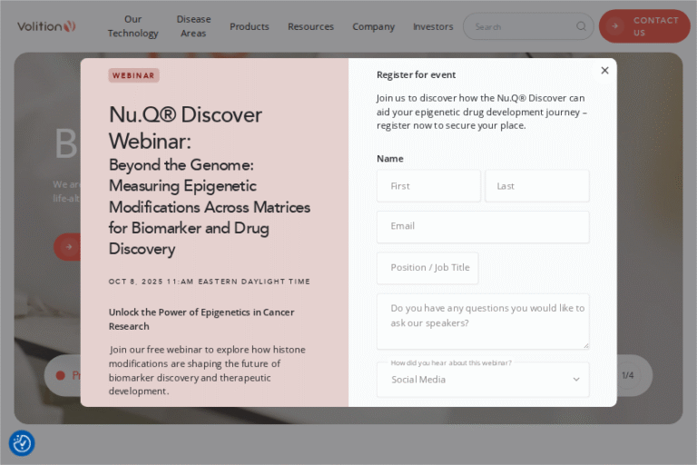Click the dropdown chevron beside Social Media
Screen dimensions: 697x465
pos(575,380)
